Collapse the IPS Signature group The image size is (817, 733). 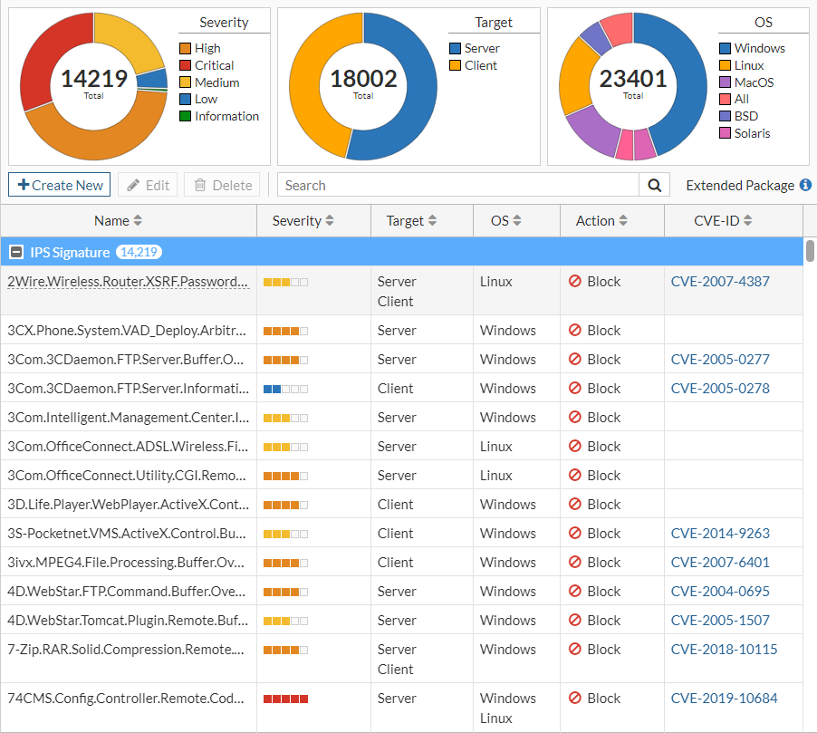16,253
